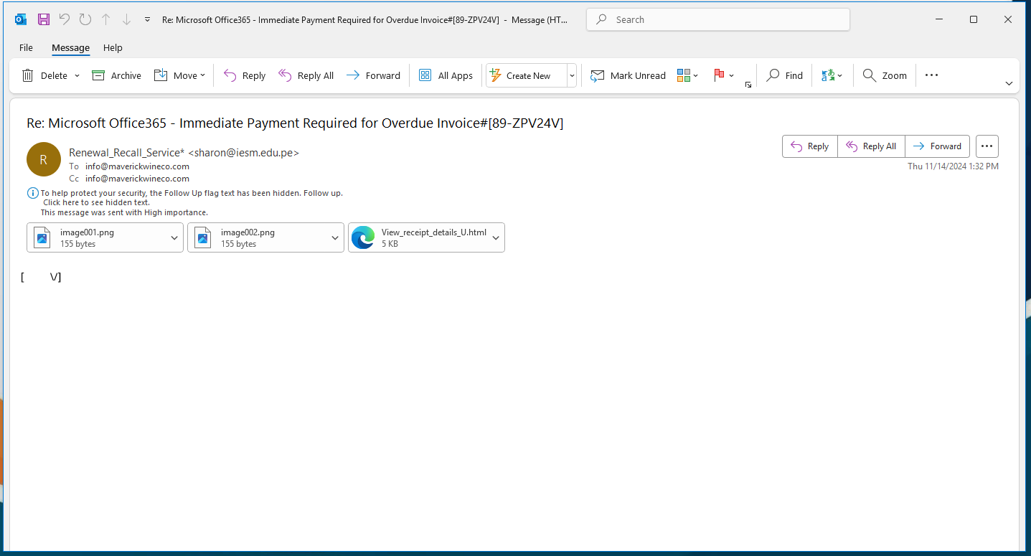This screenshot has width=1031, height=556.
Task: Open the Customize Quick Access Toolbar dropdown
Action: (x=147, y=19)
